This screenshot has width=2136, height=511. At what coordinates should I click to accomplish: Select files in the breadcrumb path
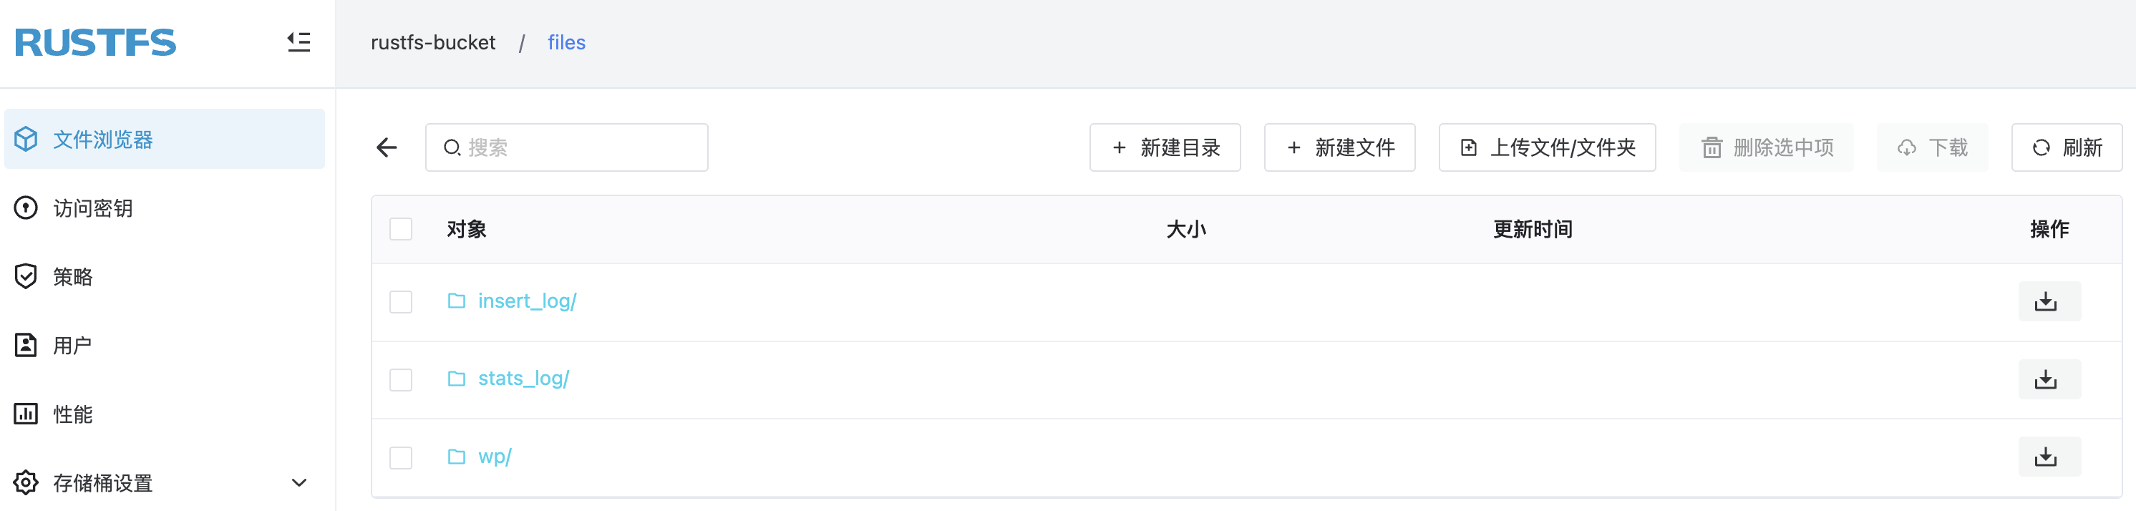click(x=566, y=42)
